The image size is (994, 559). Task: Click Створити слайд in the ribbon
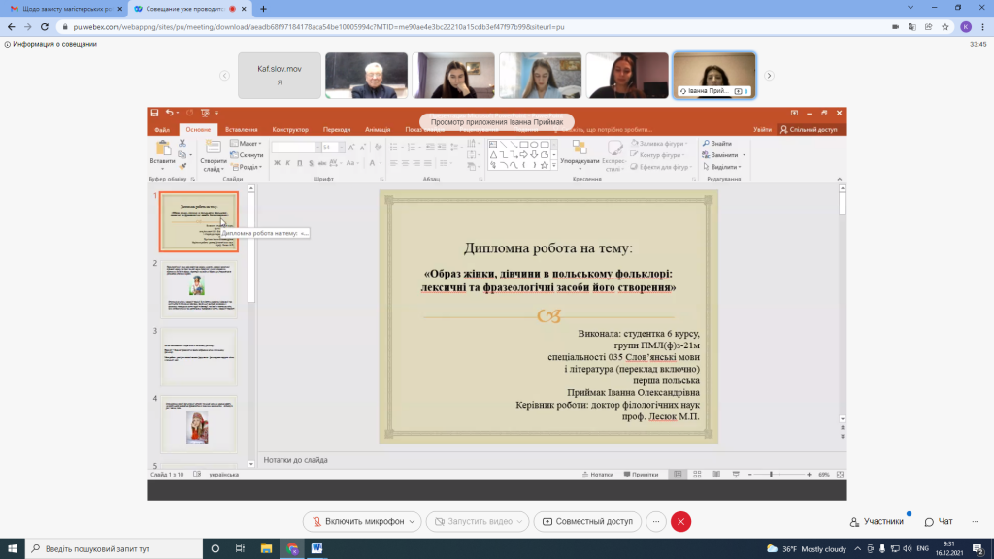[213, 155]
